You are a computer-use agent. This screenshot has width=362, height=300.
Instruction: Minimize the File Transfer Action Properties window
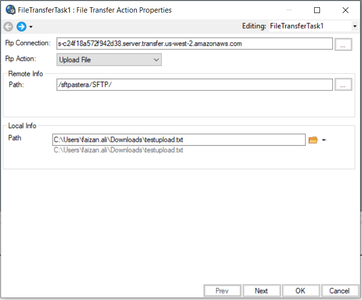(289, 10)
